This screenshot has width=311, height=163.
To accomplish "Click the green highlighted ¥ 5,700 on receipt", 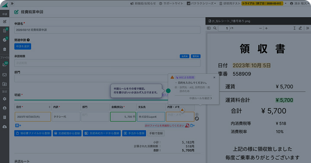I will click(284, 100).
